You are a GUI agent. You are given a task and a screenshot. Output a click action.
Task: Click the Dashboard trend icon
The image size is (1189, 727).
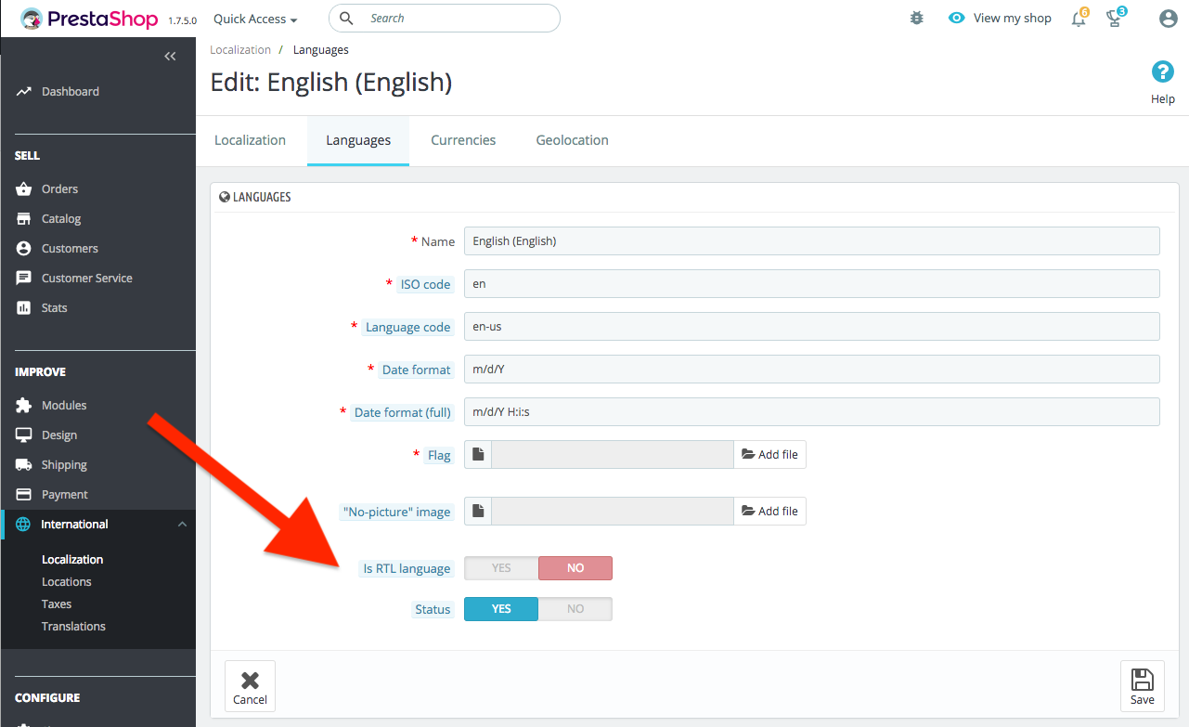pyautogui.click(x=24, y=92)
